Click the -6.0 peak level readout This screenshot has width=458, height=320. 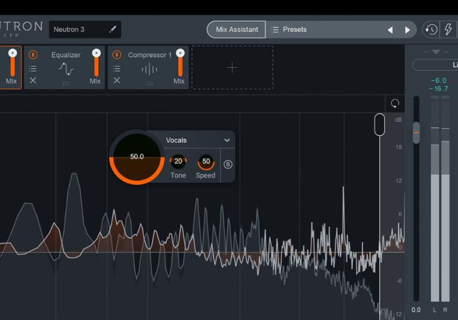tap(439, 81)
